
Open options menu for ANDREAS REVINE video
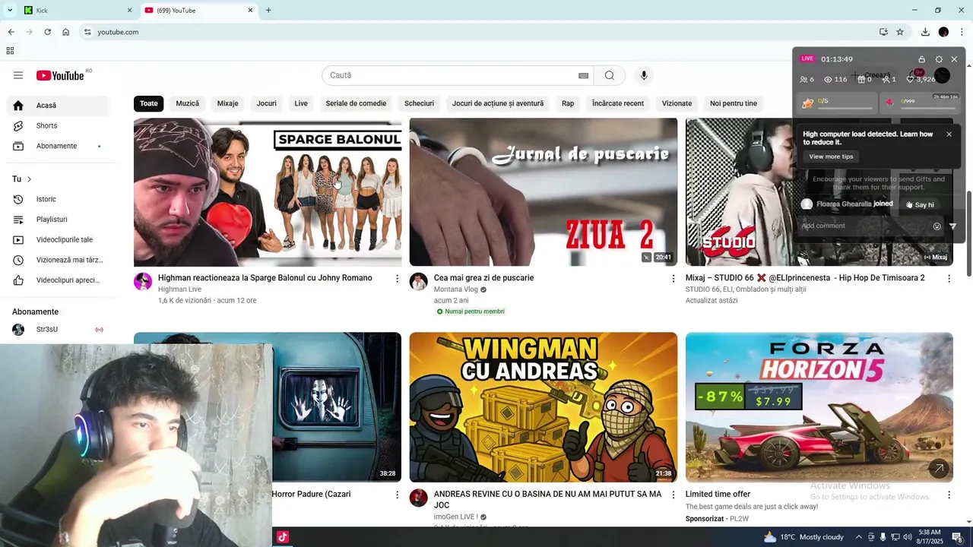[673, 495]
